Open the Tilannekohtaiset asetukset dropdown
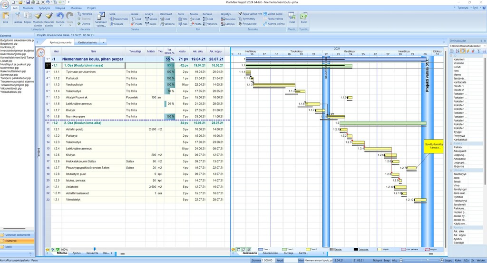The width and height of the screenshot is (487, 263). (468, 46)
